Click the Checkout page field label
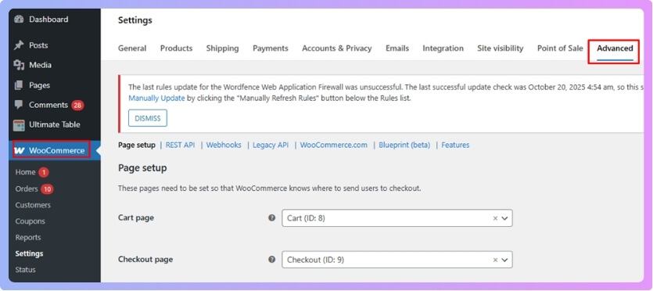653x291 pixels. point(145,260)
